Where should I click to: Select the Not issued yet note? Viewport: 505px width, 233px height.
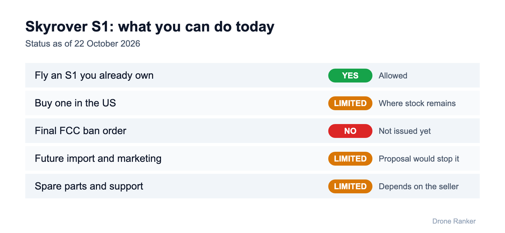point(405,131)
